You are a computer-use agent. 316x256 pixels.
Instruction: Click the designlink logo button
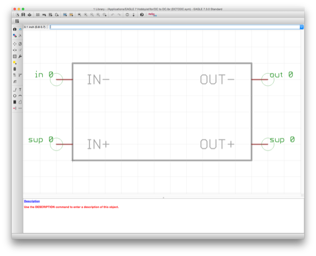coord(152,14)
